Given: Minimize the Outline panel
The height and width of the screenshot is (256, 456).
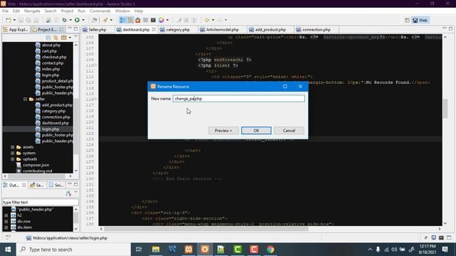Looking at the screenshot, I should pos(70,184).
